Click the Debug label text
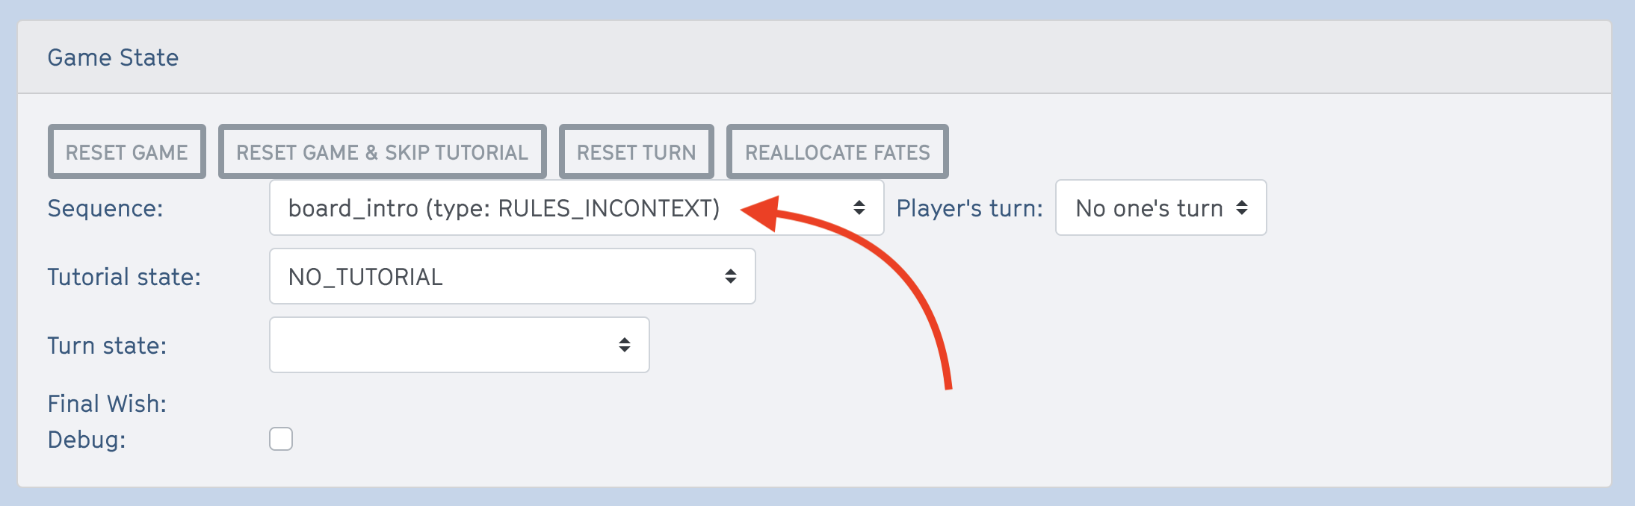 coord(87,440)
